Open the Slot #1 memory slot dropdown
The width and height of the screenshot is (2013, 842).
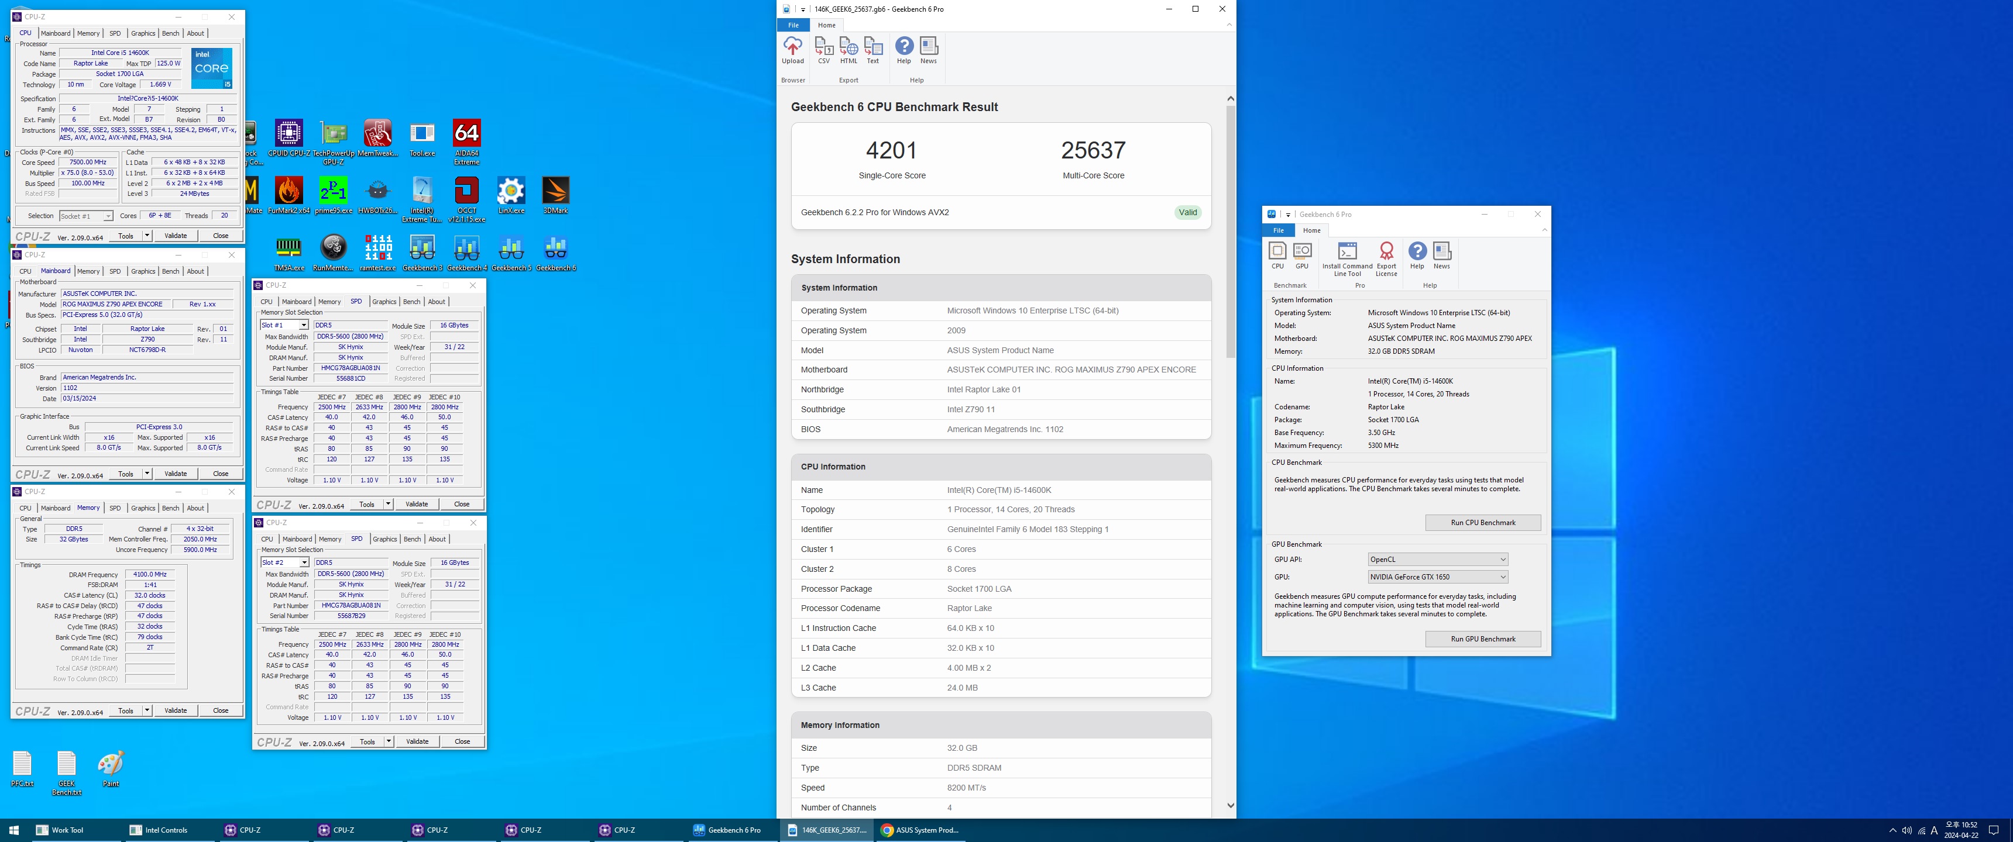[x=284, y=325]
